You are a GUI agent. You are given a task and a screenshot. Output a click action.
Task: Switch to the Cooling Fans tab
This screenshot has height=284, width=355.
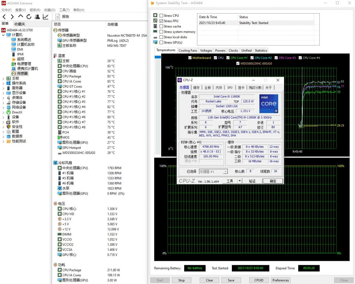[x=188, y=50]
